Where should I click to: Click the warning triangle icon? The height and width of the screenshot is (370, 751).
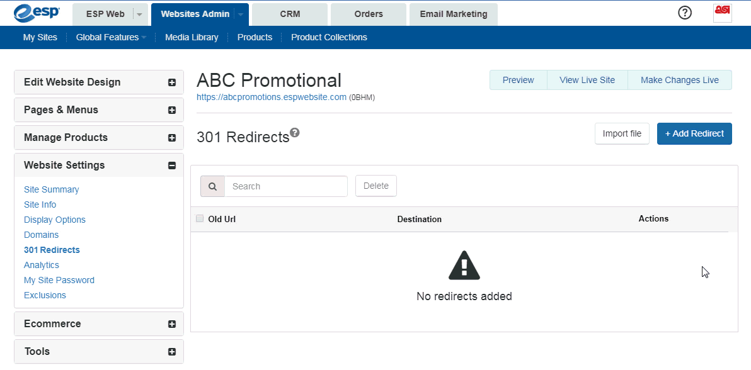(x=464, y=265)
